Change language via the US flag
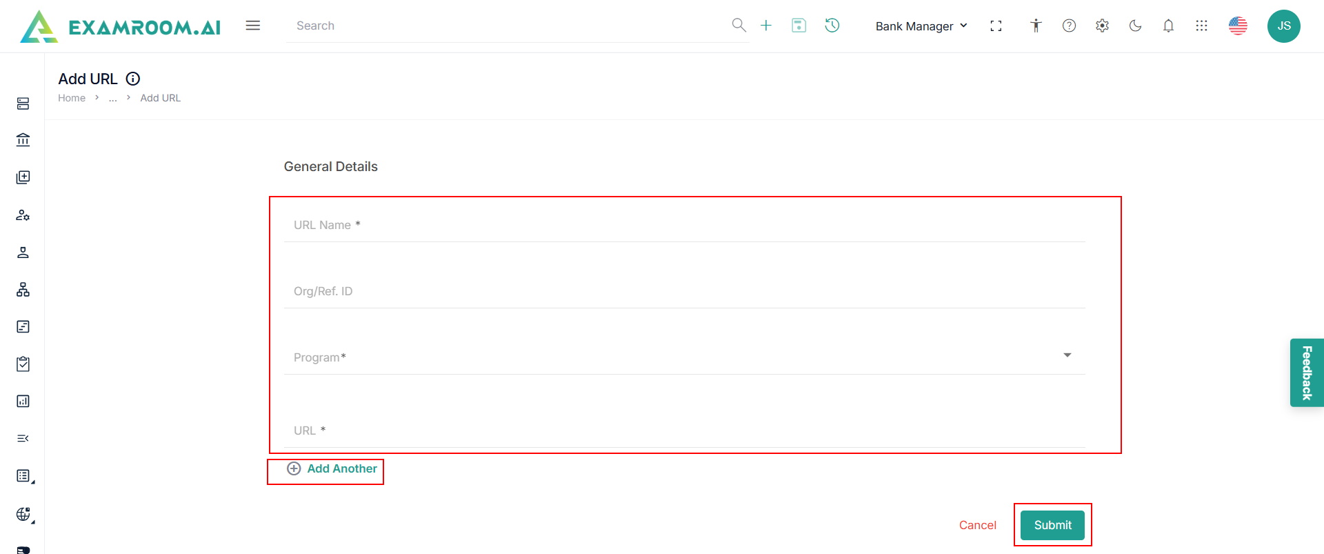 pyautogui.click(x=1238, y=26)
